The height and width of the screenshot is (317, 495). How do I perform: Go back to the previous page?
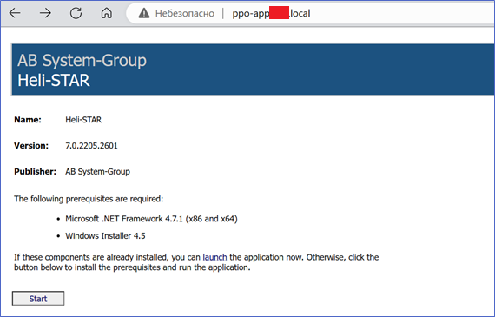tap(15, 13)
